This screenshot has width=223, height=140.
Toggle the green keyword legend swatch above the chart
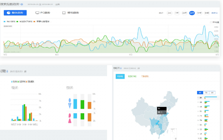point(18,22)
